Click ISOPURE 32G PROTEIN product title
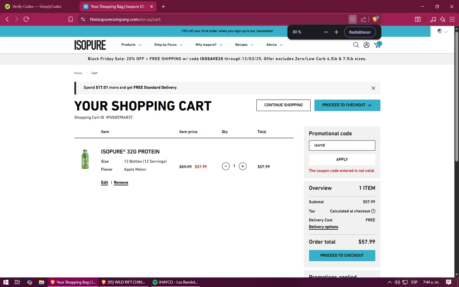This screenshot has width=459, height=287. point(130,152)
